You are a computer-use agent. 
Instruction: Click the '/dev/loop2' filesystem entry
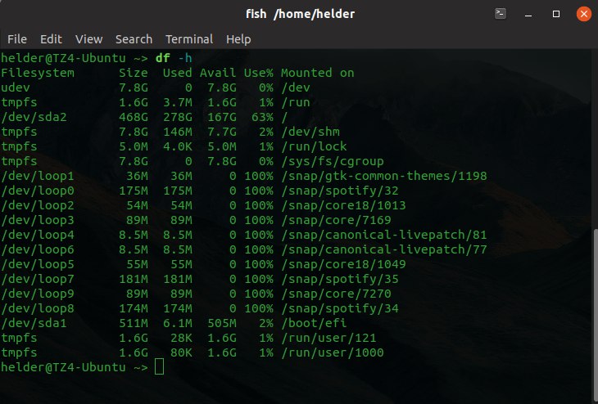click(x=38, y=205)
